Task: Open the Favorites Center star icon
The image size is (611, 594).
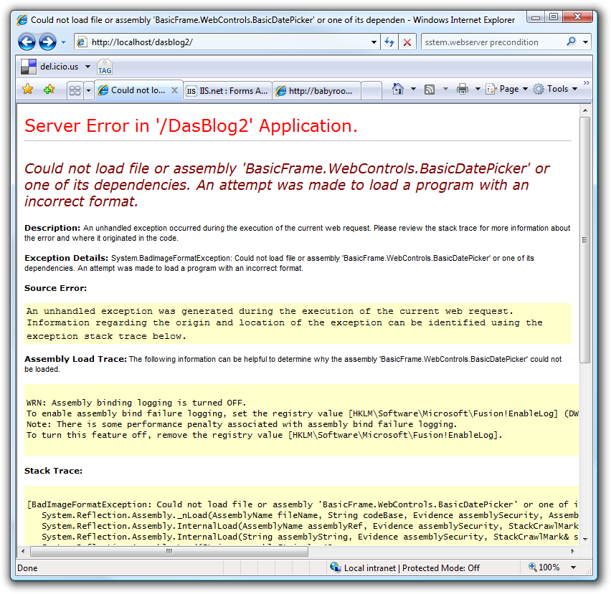Action: tap(27, 90)
